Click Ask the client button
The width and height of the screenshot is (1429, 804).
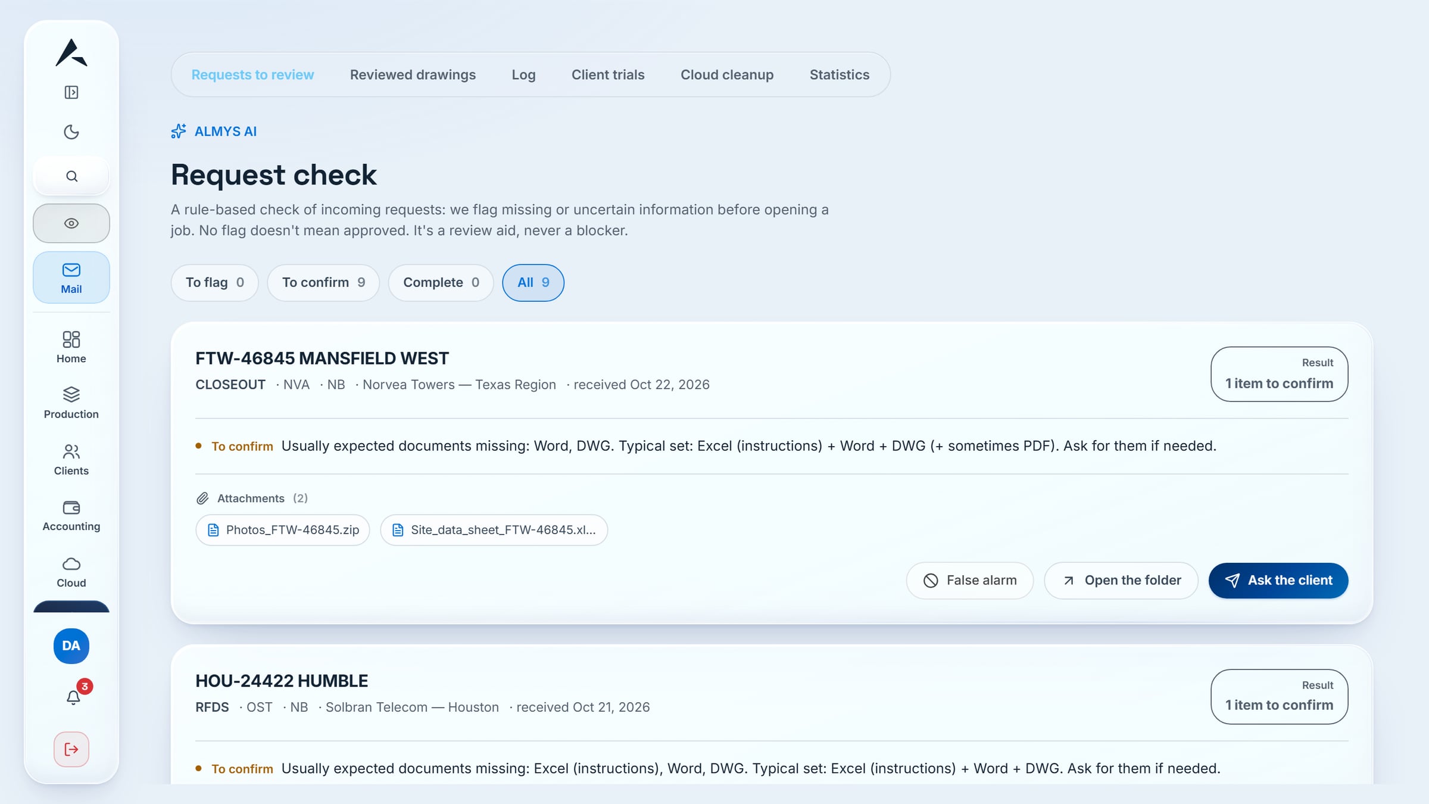pos(1278,581)
